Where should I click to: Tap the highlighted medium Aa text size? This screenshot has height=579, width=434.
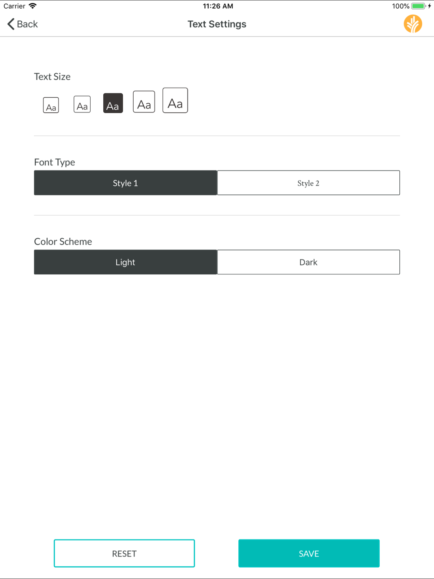pos(113,103)
